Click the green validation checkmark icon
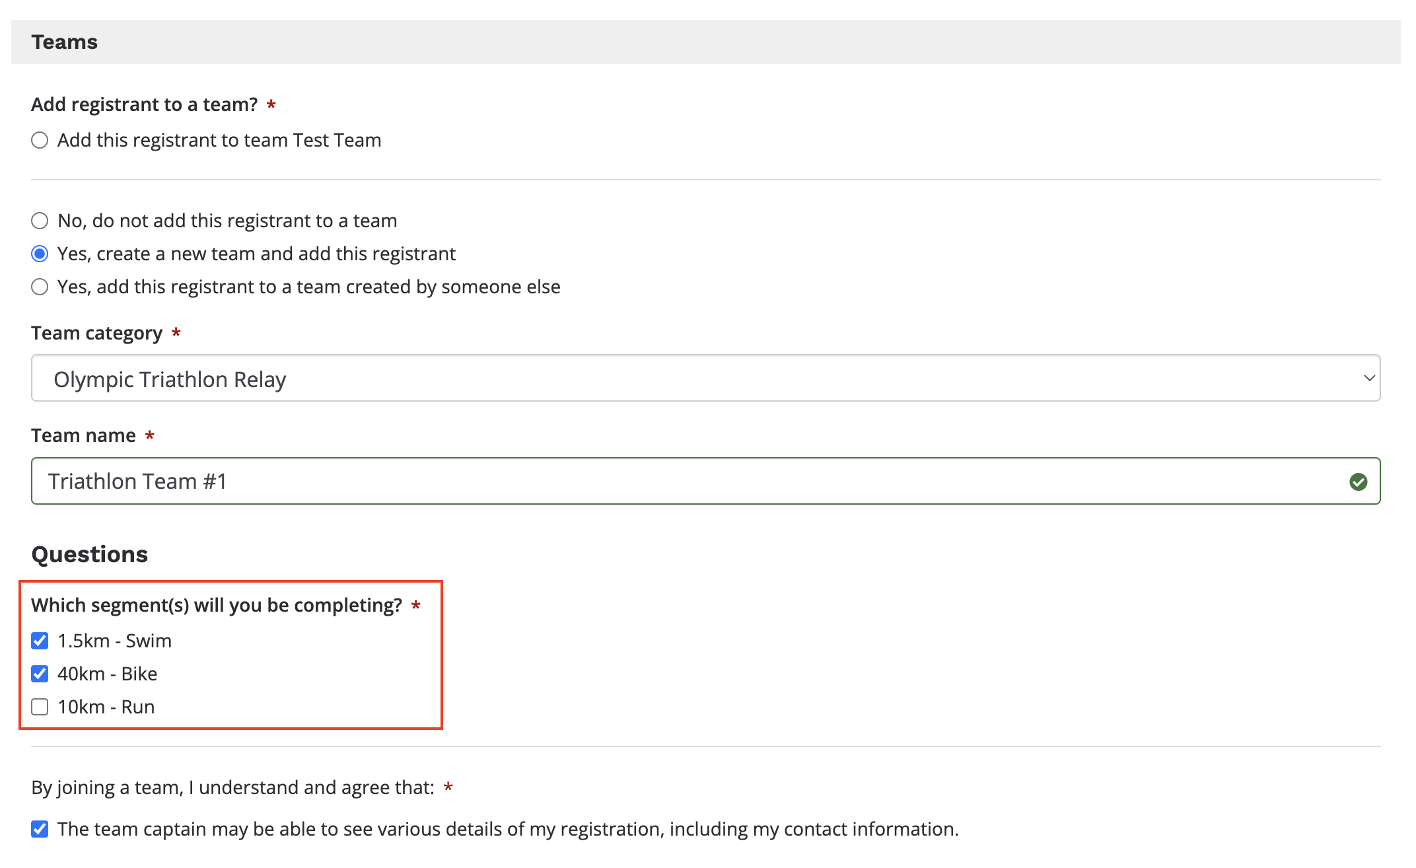The width and height of the screenshot is (1416, 868). 1358,482
